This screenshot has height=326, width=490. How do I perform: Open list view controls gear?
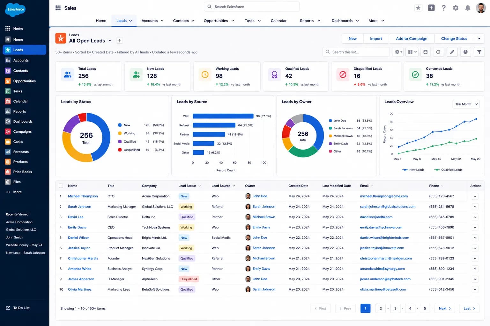pos(398,52)
